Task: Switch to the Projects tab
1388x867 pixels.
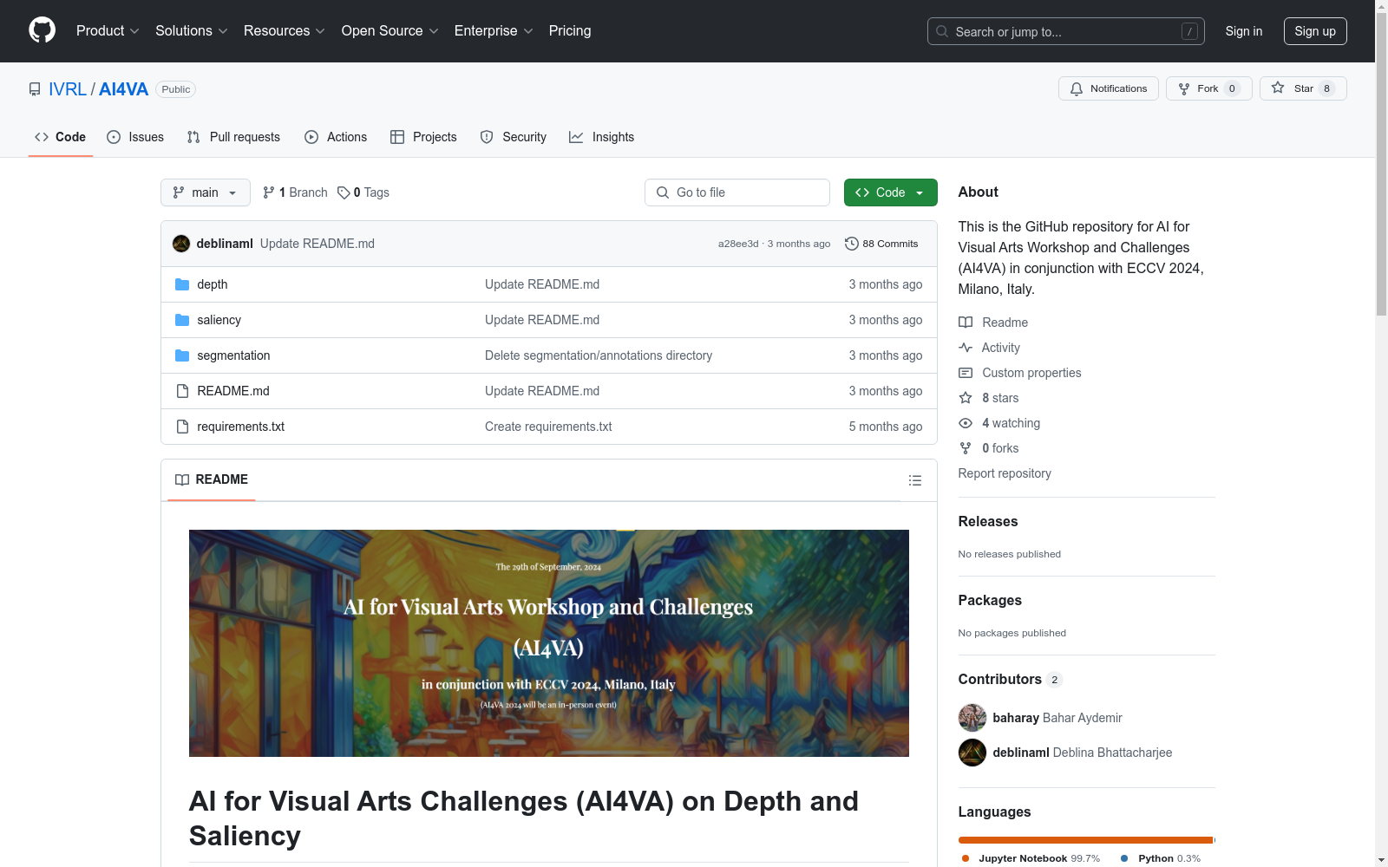Action: 423,137
